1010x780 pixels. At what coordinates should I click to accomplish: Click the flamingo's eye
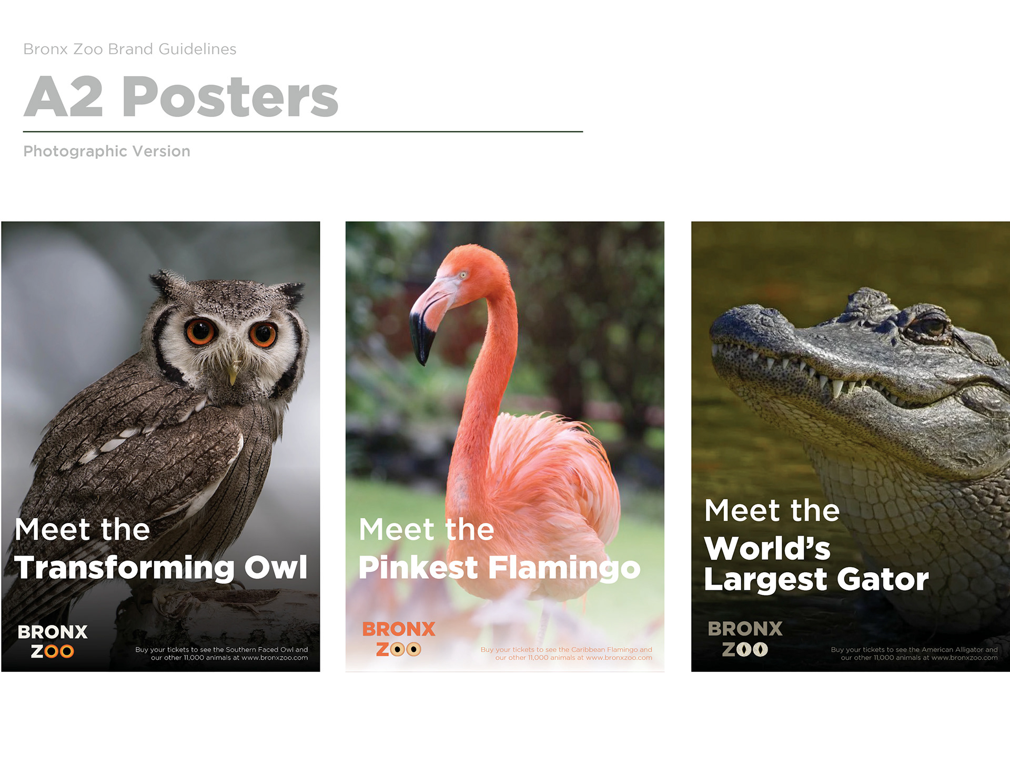(463, 275)
